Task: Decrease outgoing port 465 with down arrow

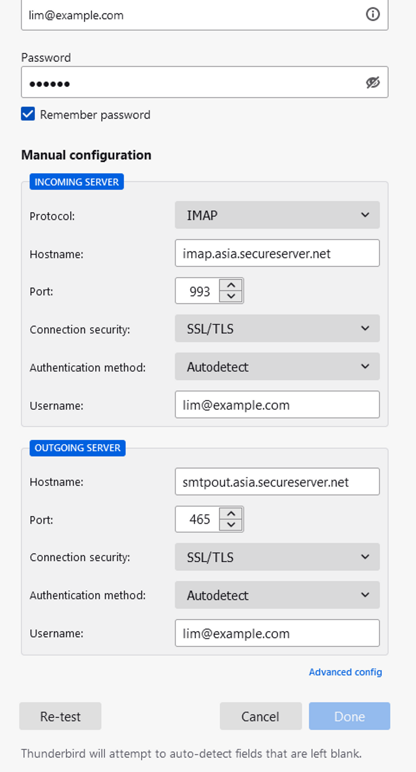Action: tap(231, 525)
